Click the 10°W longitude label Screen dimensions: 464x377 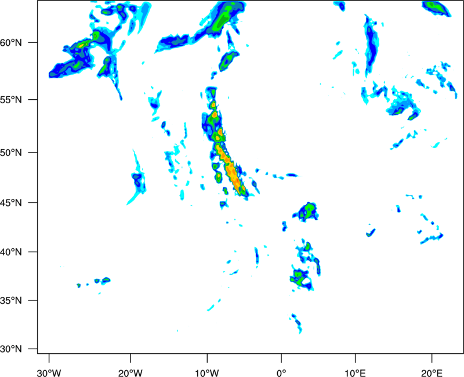click(207, 372)
